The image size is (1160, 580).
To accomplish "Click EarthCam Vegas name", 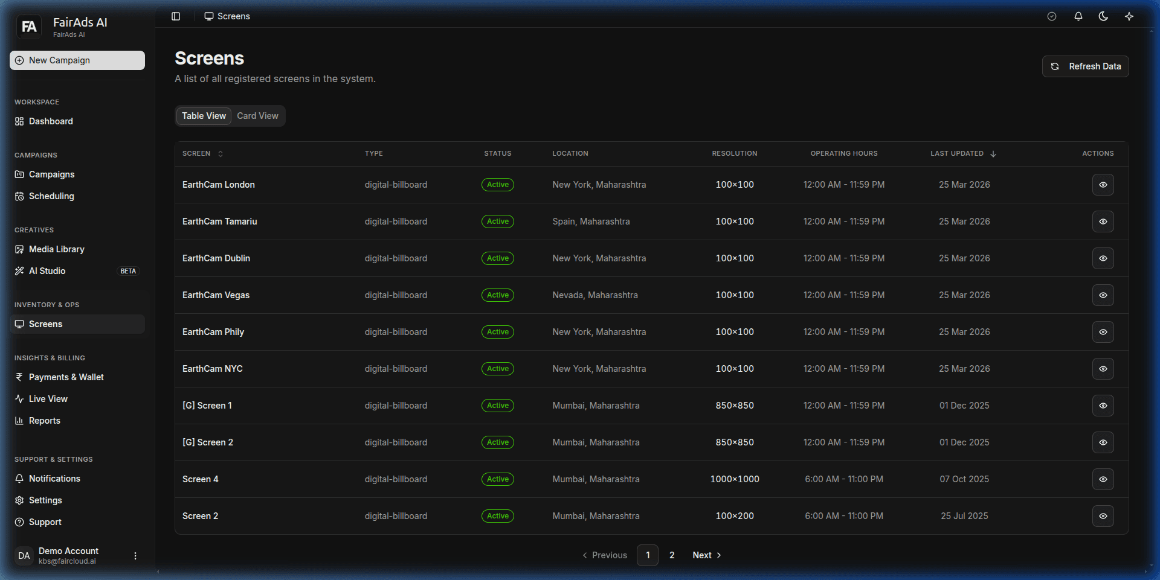I will click(216, 295).
